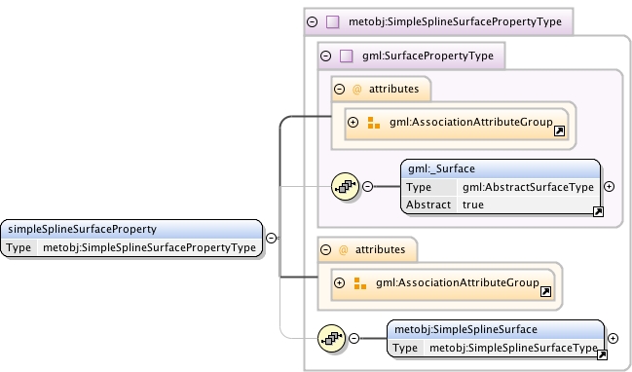Viewport: 632px width, 372px height.
Task: Expand the lower gml:AssociationAttributeGroup
Action: (x=340, y=283)
